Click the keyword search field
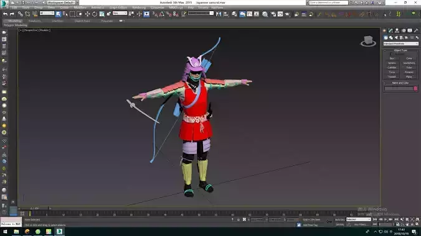Screen dimensions: 421x236 click(328, 2)
